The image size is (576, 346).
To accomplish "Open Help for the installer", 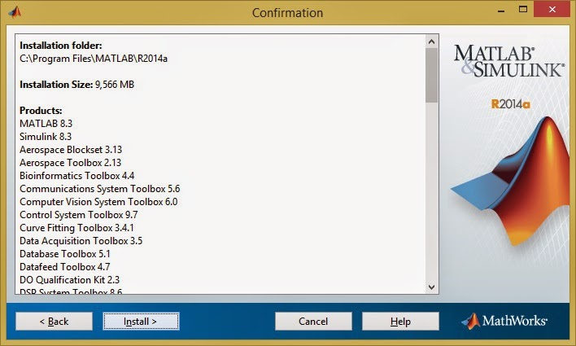I will (400, 322).
